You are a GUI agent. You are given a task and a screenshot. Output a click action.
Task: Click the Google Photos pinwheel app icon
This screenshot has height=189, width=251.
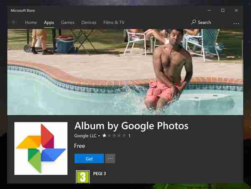pos(41,148)
